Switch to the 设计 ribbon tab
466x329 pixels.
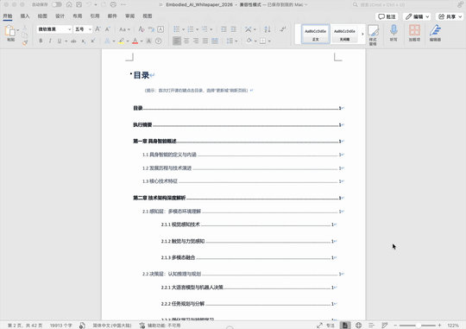click(60, 16)
